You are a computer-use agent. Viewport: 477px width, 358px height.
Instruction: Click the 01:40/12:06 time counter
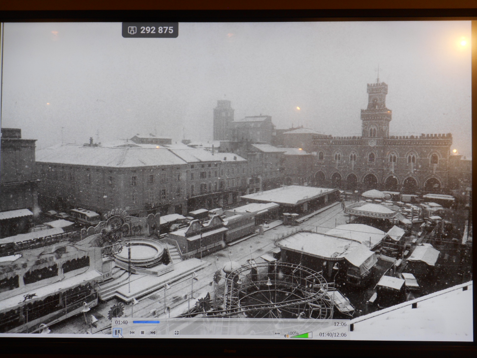(333, 335)
